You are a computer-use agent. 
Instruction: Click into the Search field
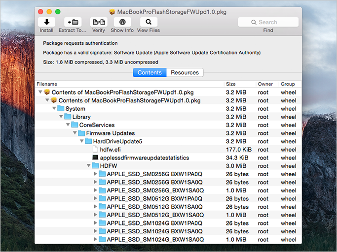click(268, 22)
